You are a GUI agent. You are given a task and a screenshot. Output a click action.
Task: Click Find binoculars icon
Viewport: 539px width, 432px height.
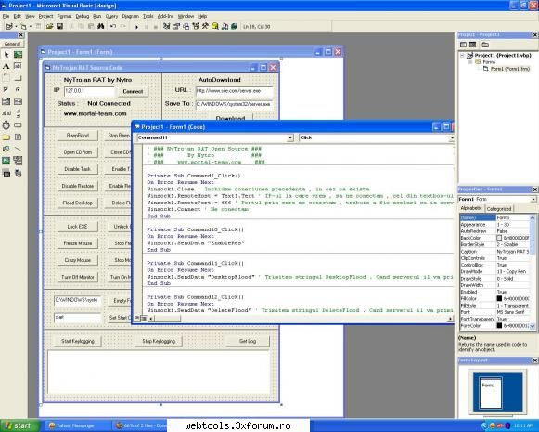tap(101, 26)
